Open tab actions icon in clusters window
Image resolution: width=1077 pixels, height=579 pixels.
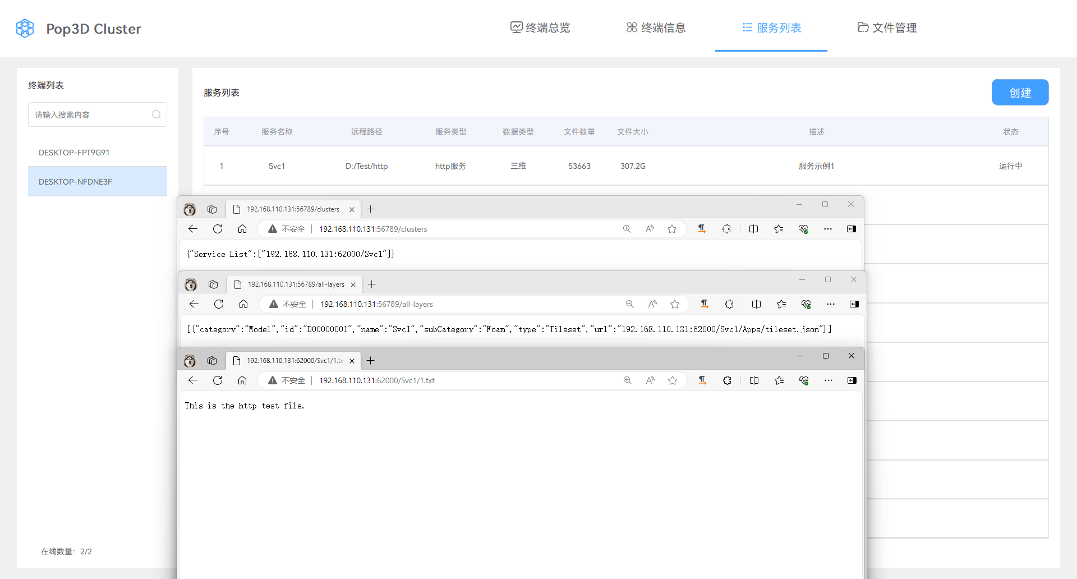point(212,209)
